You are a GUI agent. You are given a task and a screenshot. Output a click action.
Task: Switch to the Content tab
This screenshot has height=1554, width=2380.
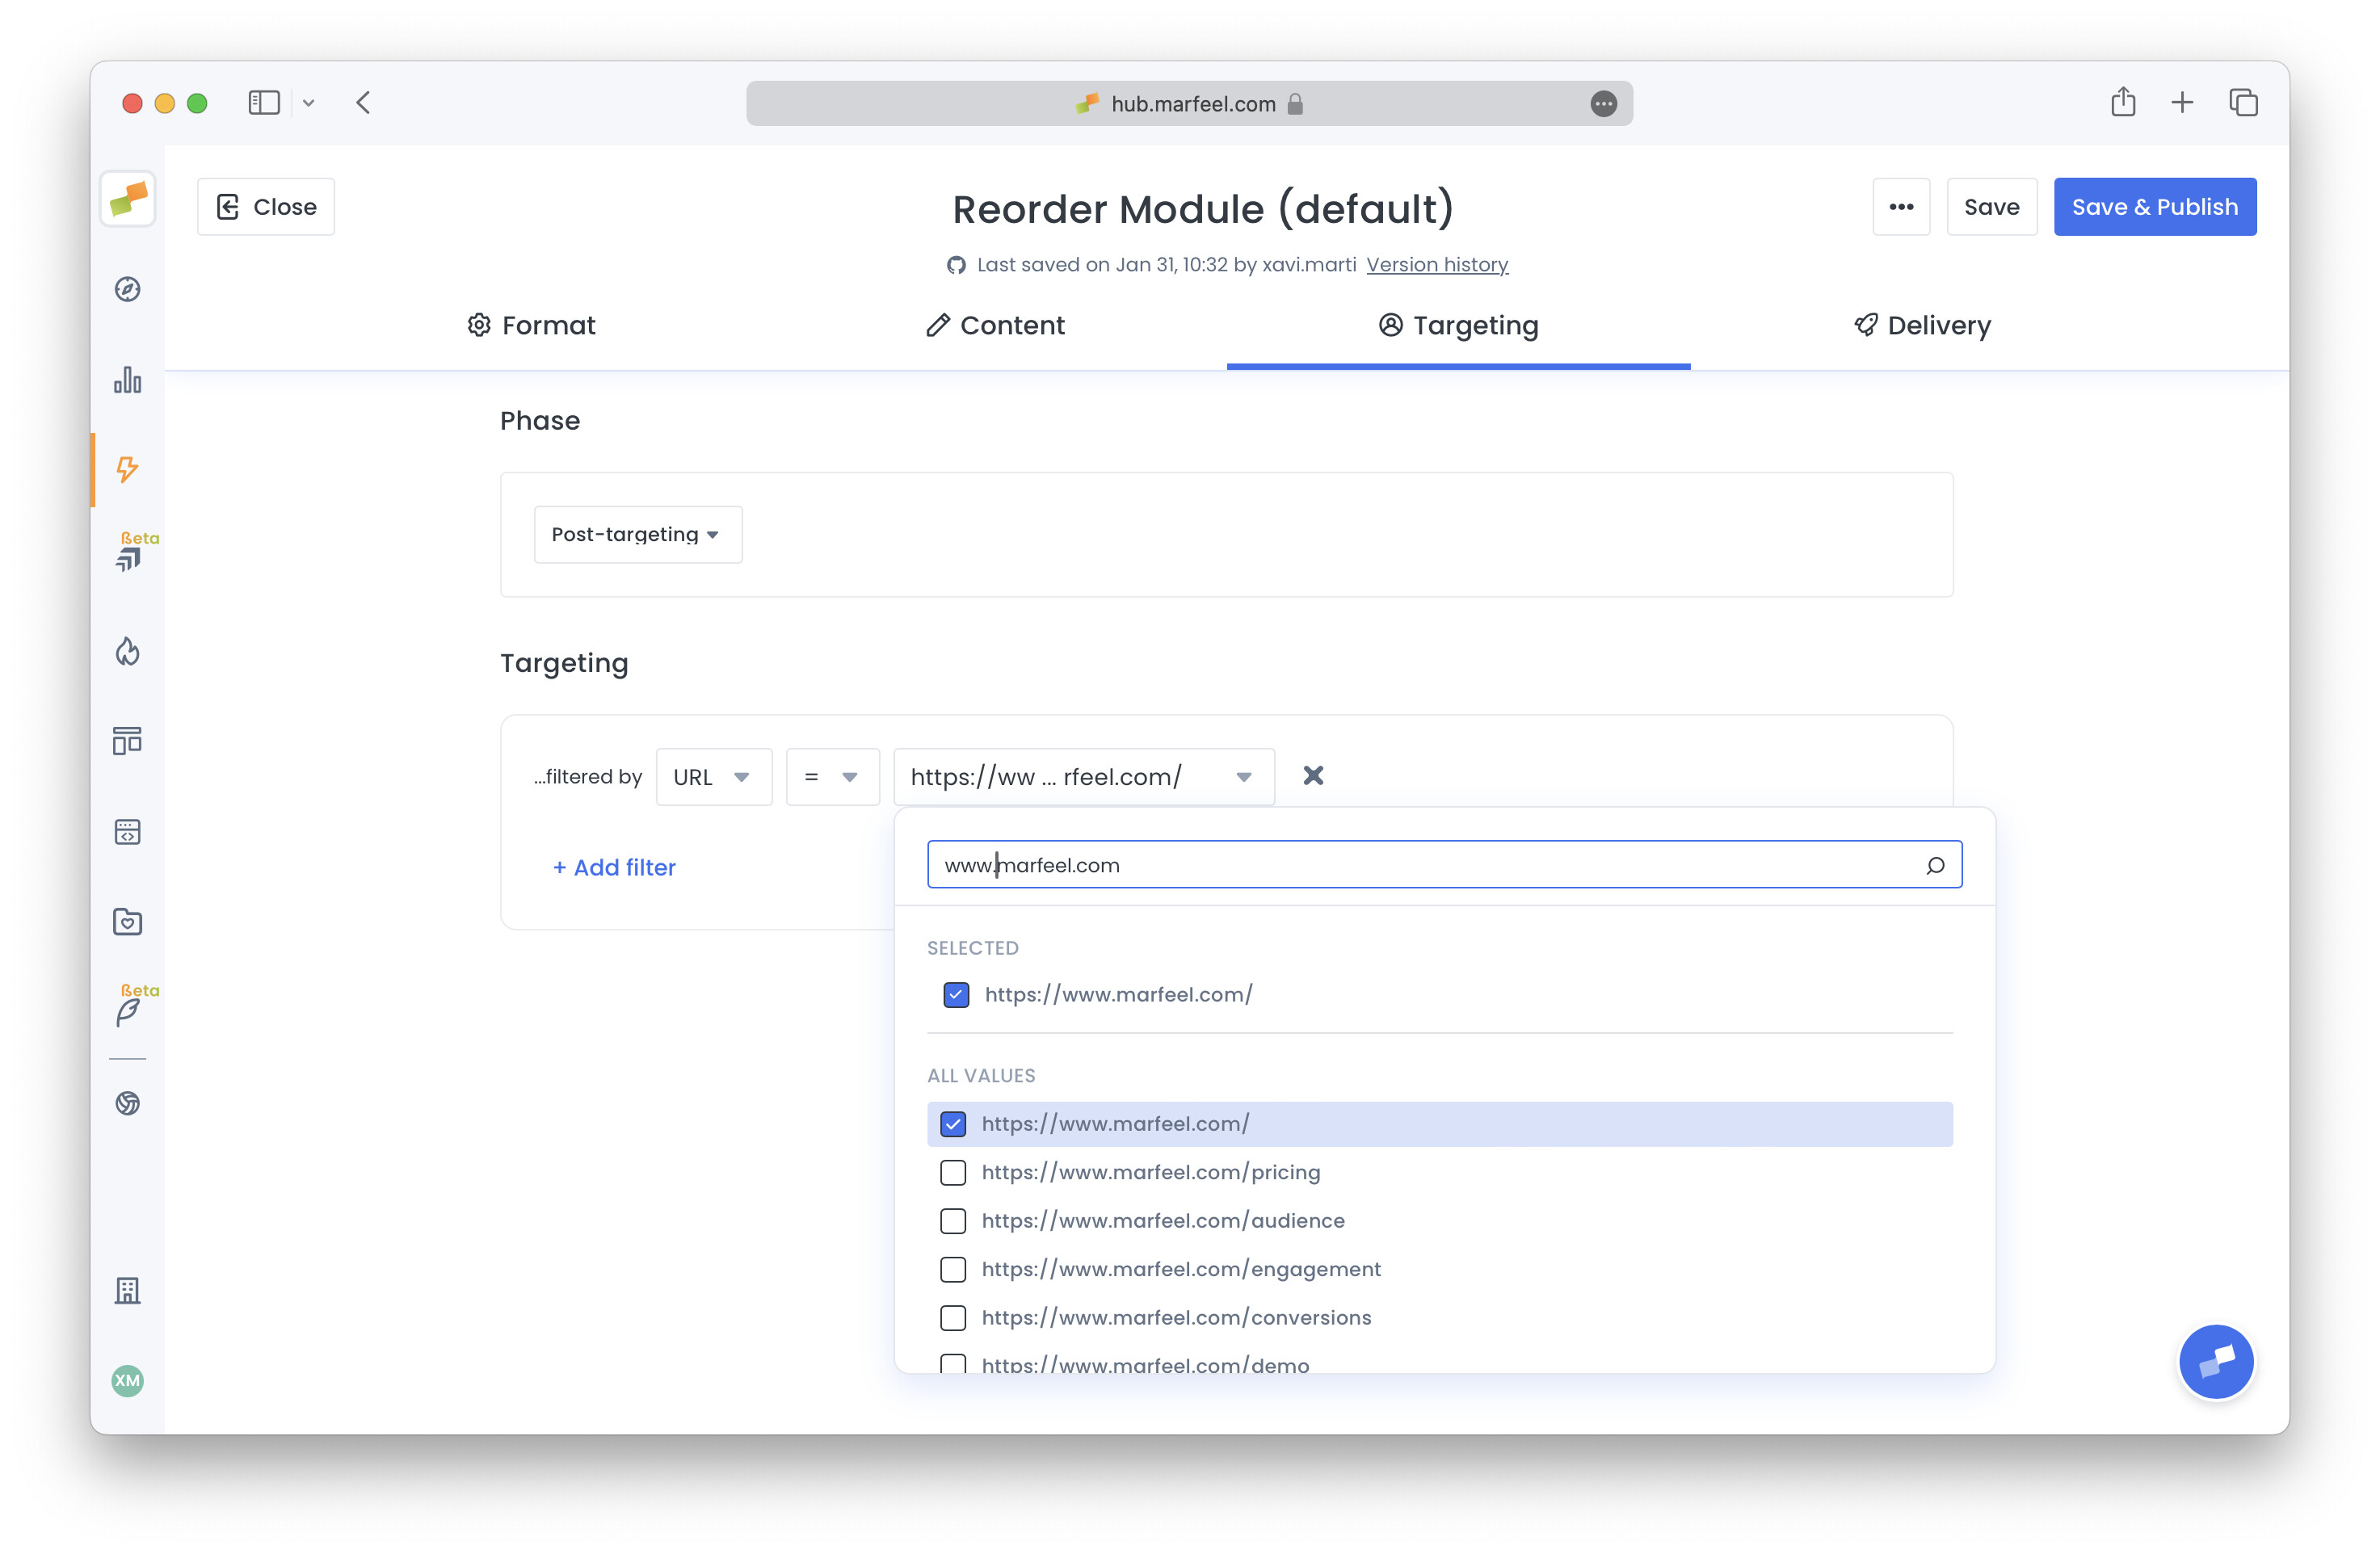pos(995,326)
